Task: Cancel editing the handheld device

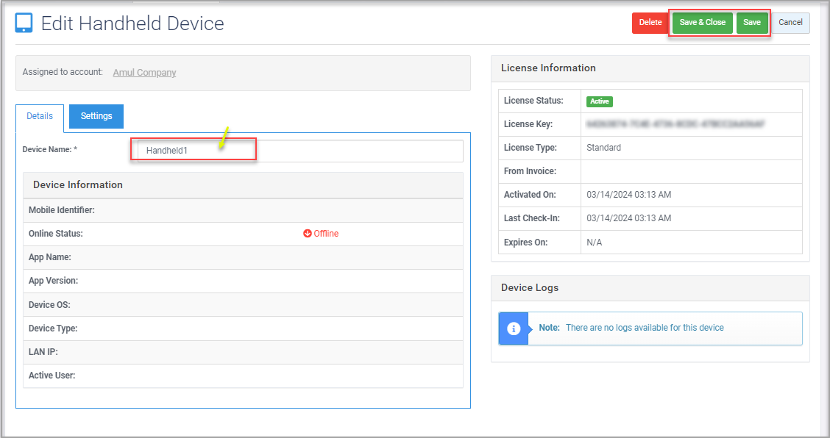Action: pos(790,23)
